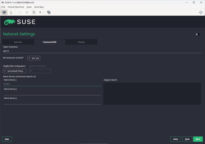Click the Modify DNS Configuration label

click(14, 66)
